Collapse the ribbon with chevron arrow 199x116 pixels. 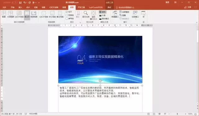coord(197,22)
